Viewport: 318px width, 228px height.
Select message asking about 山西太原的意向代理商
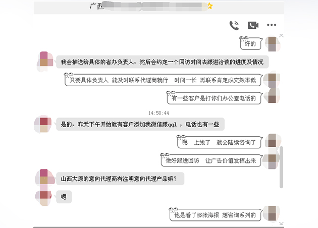(x=120, y=179)
